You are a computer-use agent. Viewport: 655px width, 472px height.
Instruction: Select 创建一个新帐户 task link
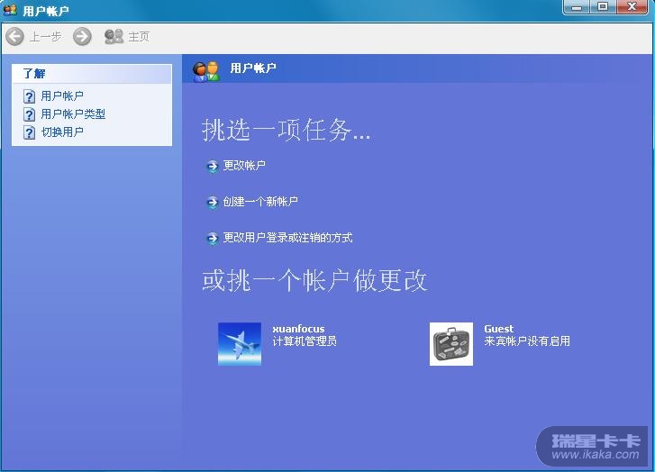(x=260, y=202)
